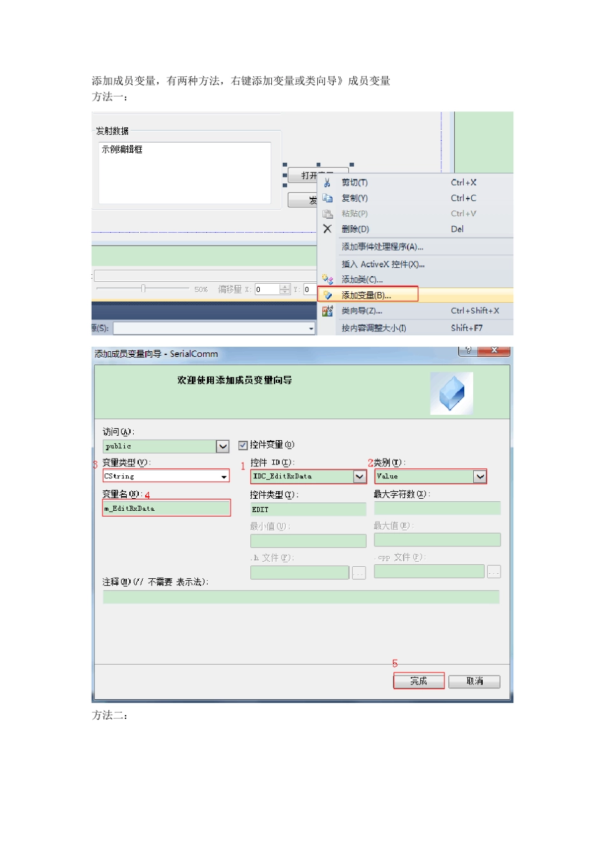This screenshot has width=605, height=855.
Task: Select 类向导(Z)... menu item
Action: click(x=362, y=311)
